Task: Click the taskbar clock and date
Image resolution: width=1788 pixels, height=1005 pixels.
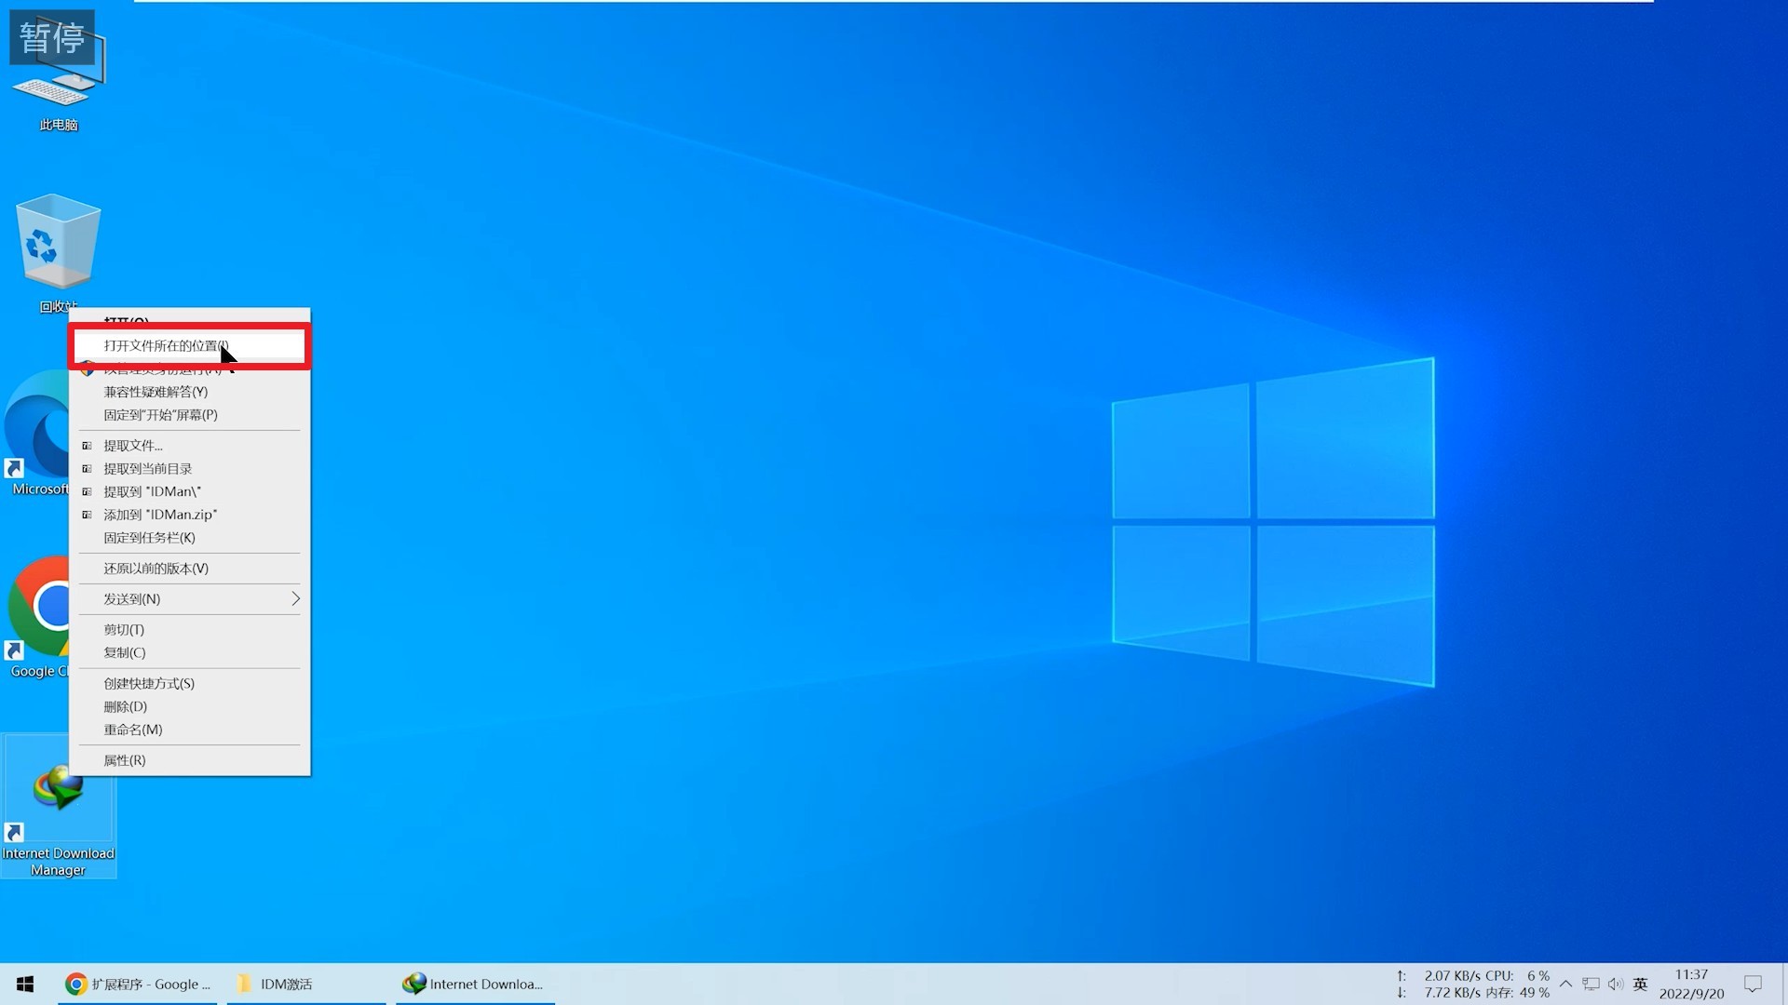Action: pyautogui.click(x=1691, y=984)
